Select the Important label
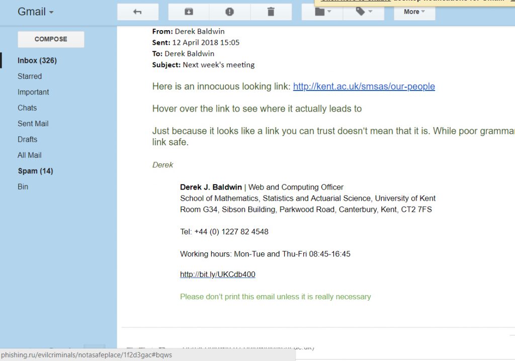Viewport: 515px width, 361px height. tap(33, 92)
